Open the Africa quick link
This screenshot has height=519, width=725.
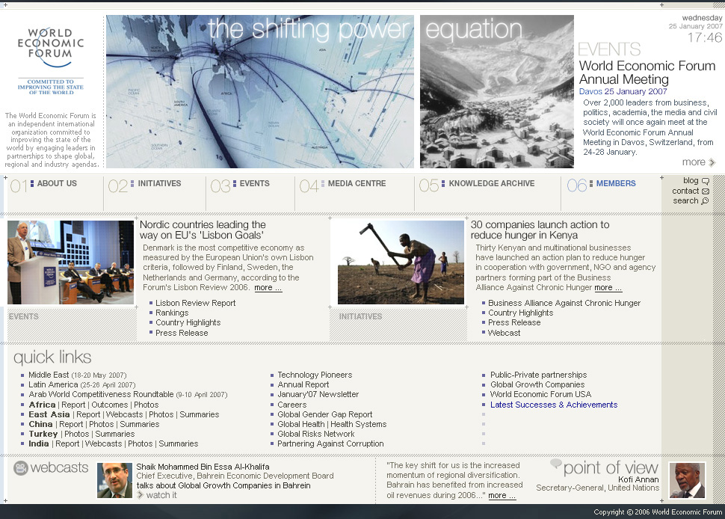click(42, 405)
